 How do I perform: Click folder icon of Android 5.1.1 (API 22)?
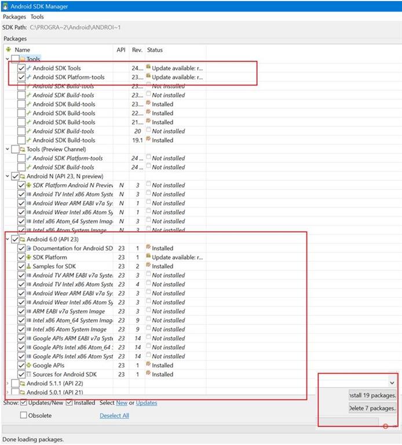pyautogui.click(x=23, y=384)
